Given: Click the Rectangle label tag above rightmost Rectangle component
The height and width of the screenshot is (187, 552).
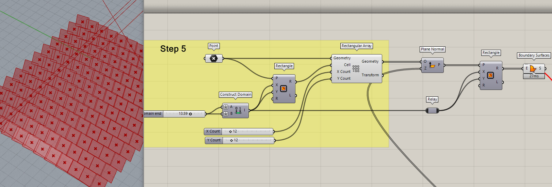Looking at the screenshot, I should point(491,52).
